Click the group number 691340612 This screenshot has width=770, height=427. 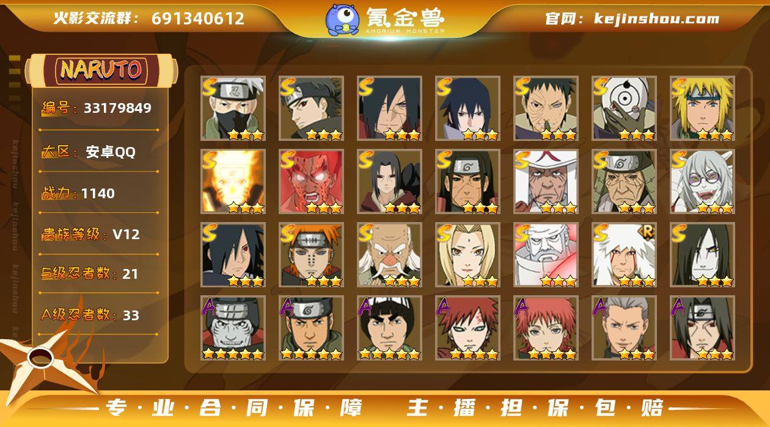pos(198,18)
